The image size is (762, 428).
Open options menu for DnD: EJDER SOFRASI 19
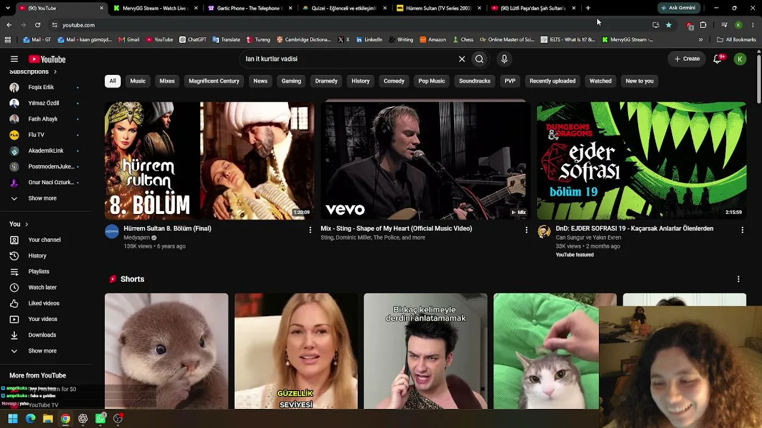coord(742,229)
